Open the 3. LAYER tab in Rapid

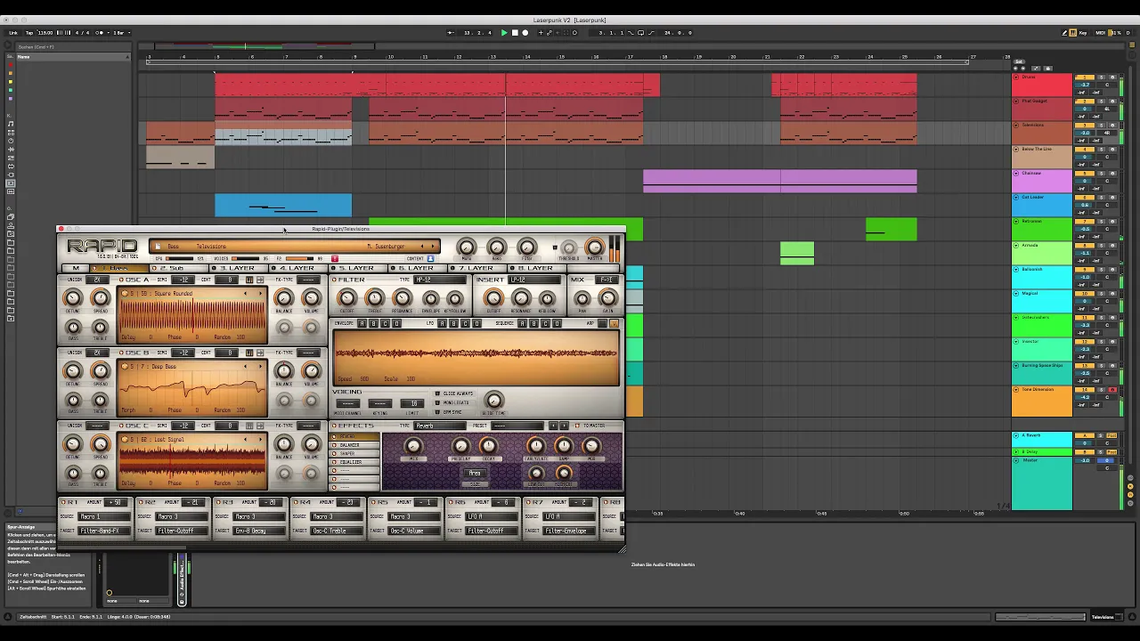(x=238, y=268)
